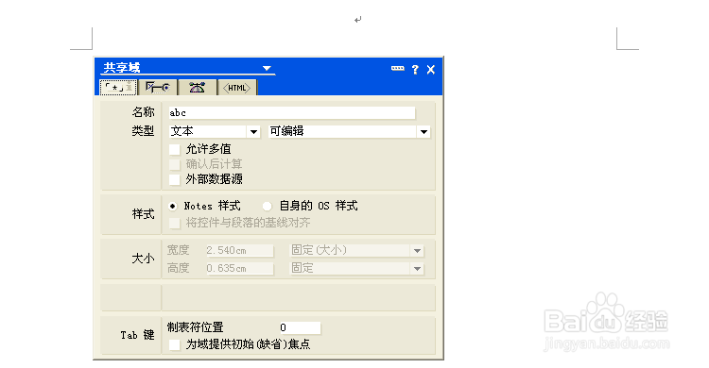Open the field info (basics) tab

[x=118, y=87]
